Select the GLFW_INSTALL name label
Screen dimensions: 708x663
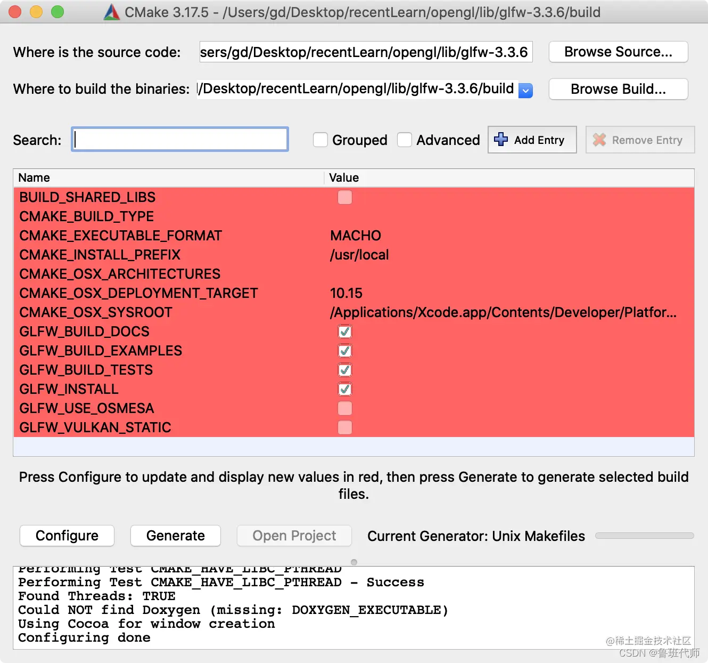pos(69,389)
